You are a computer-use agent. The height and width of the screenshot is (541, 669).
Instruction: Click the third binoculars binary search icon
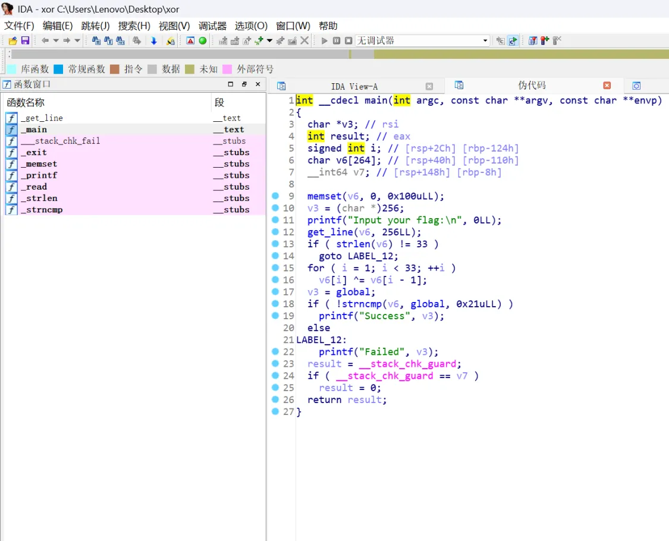pos(120,40)
